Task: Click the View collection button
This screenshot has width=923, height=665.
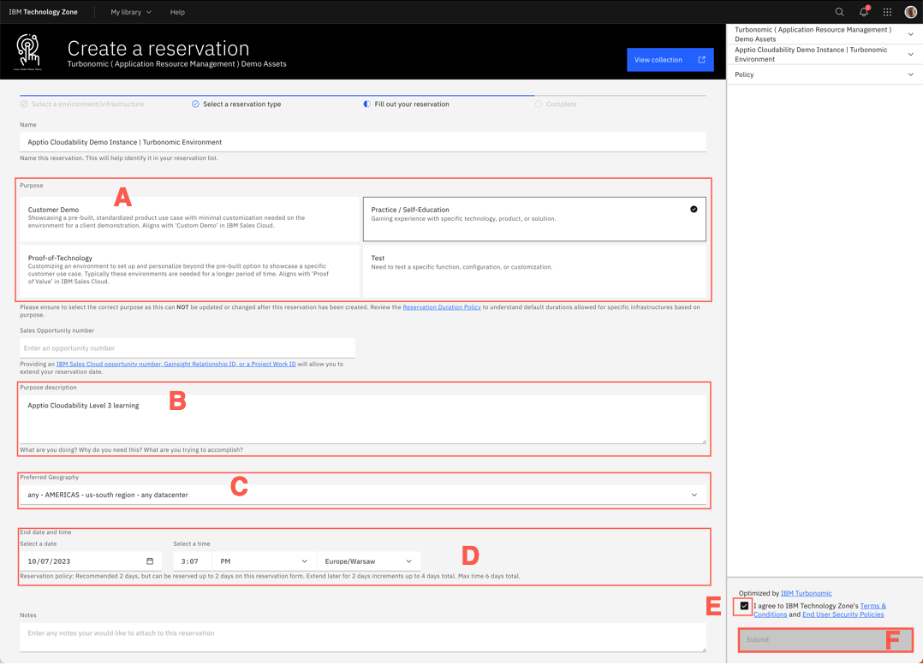Action: pyautogui.click(x=670, y=59)
